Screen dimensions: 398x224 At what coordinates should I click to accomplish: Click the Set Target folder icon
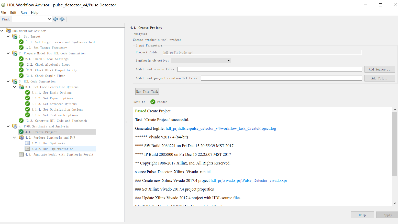pos(15,36)
